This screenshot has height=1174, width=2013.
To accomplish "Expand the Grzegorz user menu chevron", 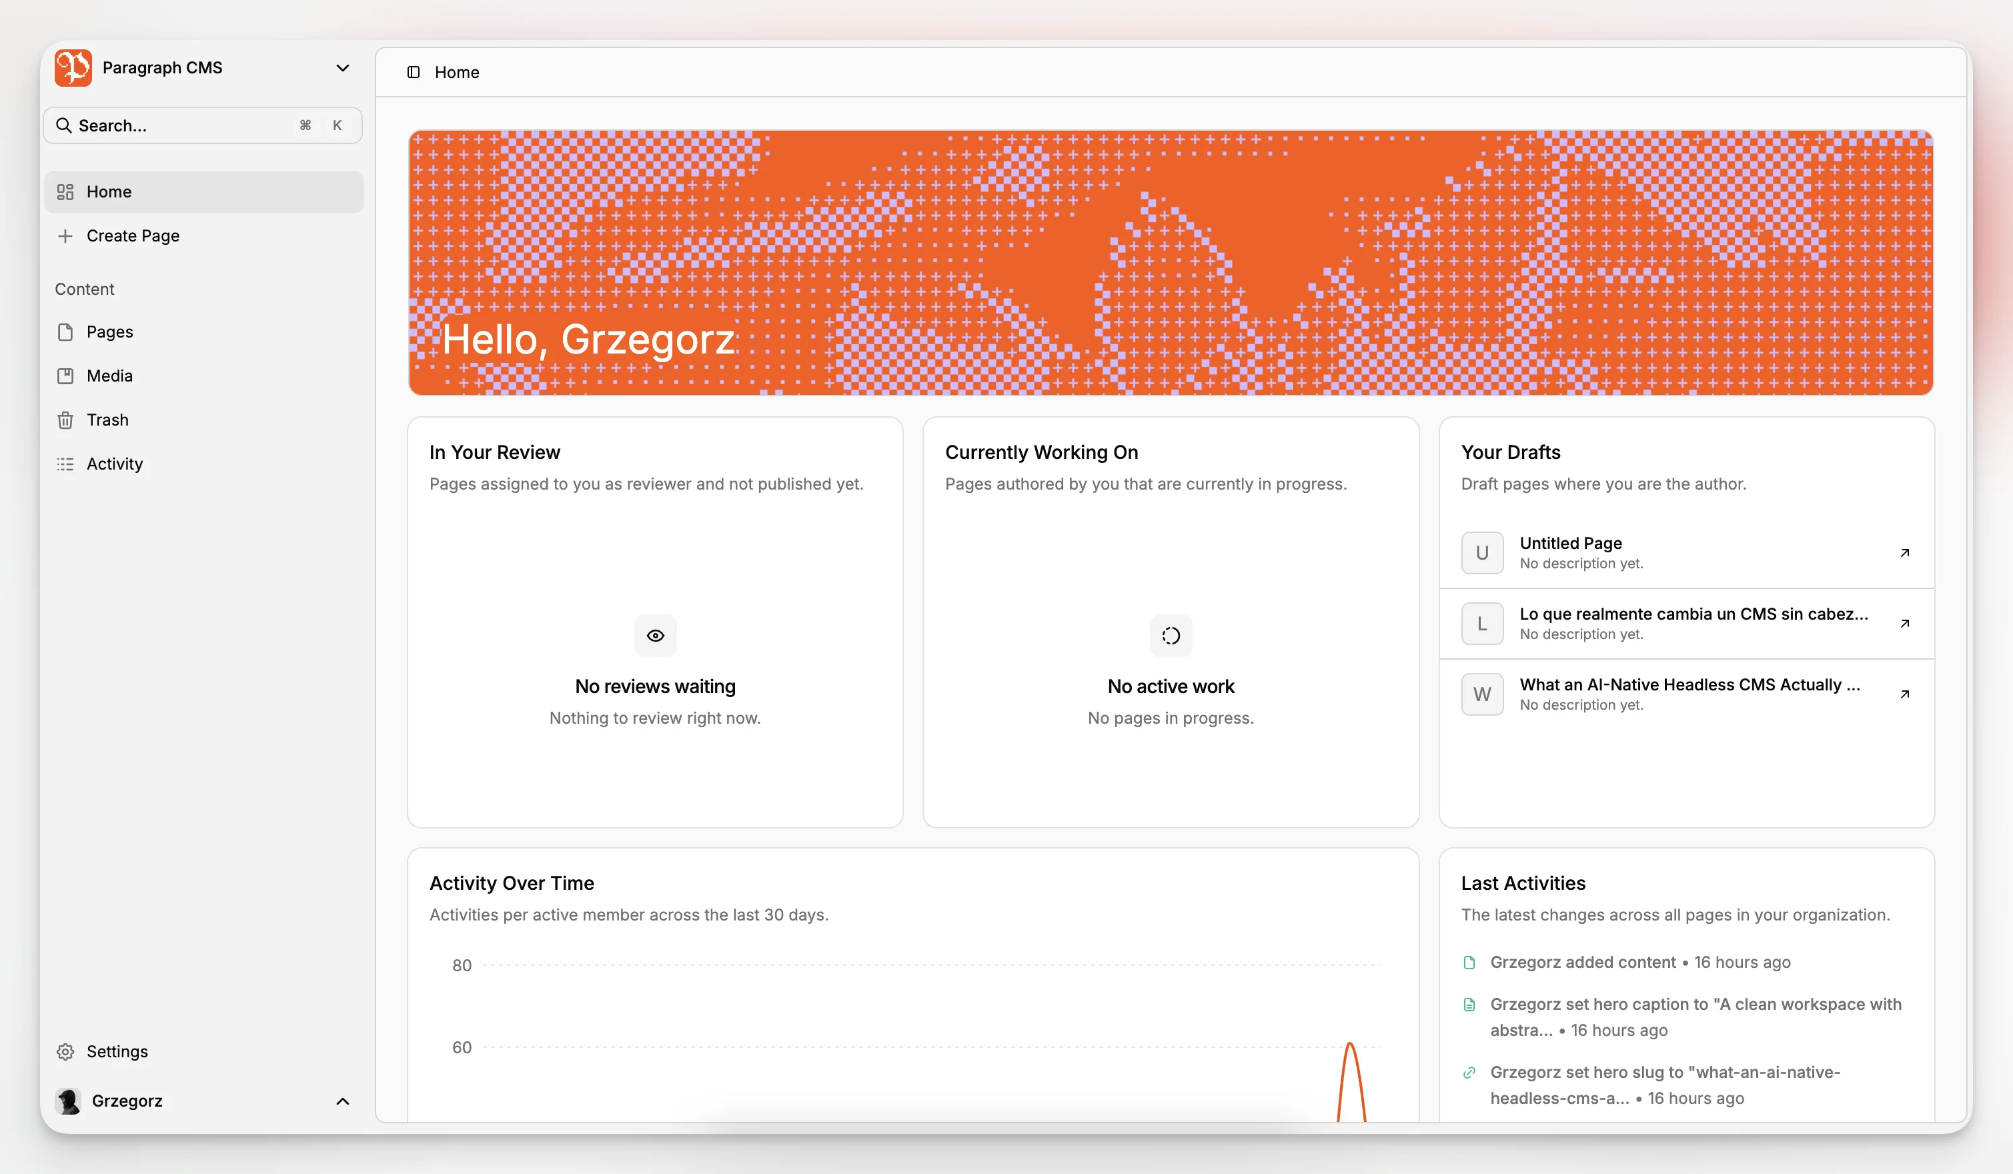I will click(x=343, y=1101).
